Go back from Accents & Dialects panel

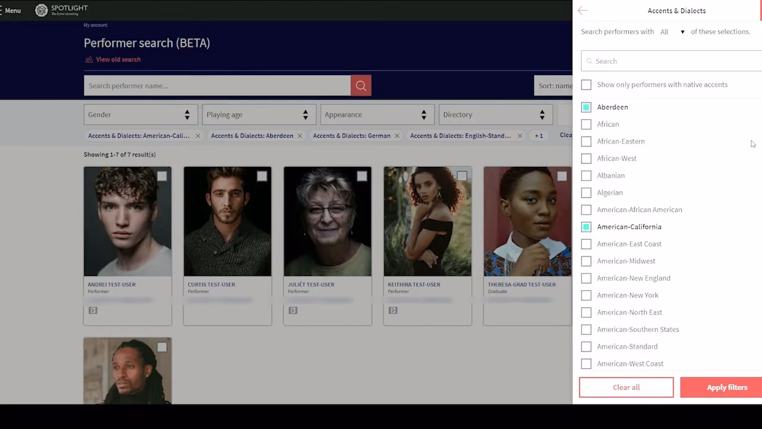click(x=583, y=11)
